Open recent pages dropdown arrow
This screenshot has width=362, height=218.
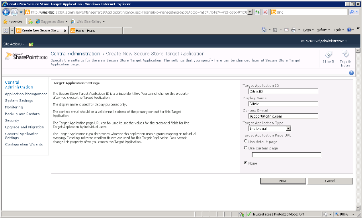[x=21, y=12]
